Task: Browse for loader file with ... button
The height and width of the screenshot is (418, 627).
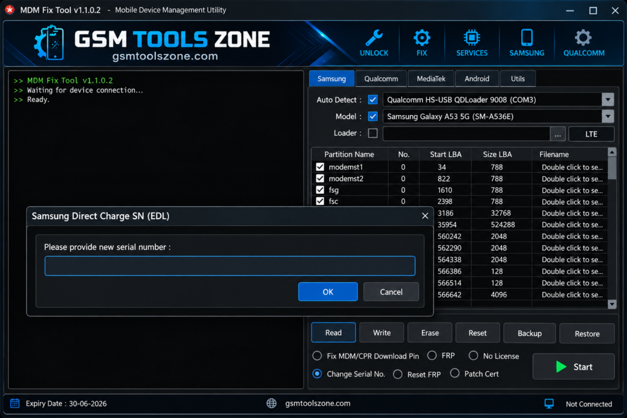Action: point(558,134)
